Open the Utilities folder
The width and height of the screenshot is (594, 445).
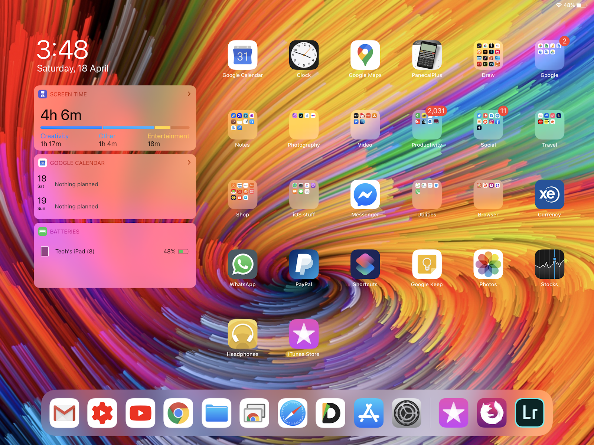[x=427, y=194]
